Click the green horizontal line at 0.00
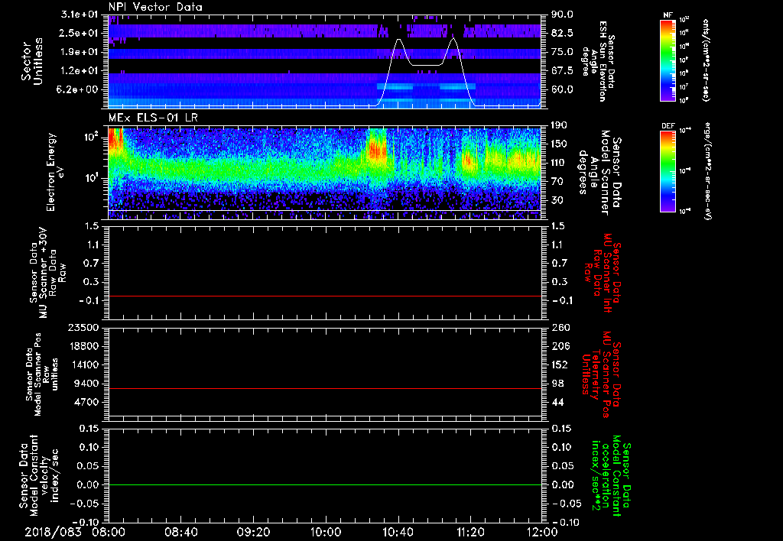Viewport: 783px width, 541px height. click(325, 485)
